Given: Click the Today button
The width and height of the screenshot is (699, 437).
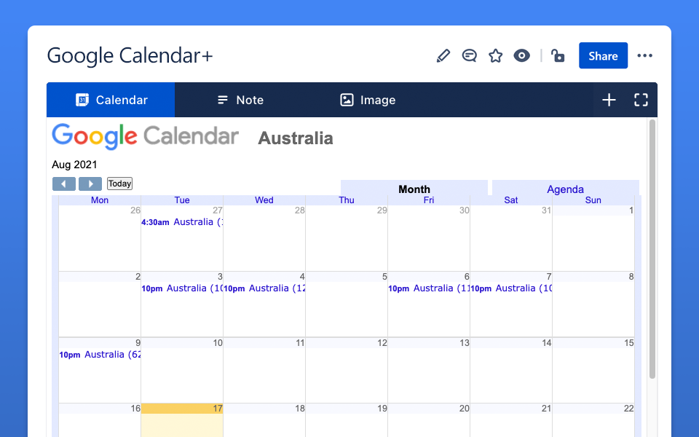Looking at the screenshot, I should click(119, 184).
